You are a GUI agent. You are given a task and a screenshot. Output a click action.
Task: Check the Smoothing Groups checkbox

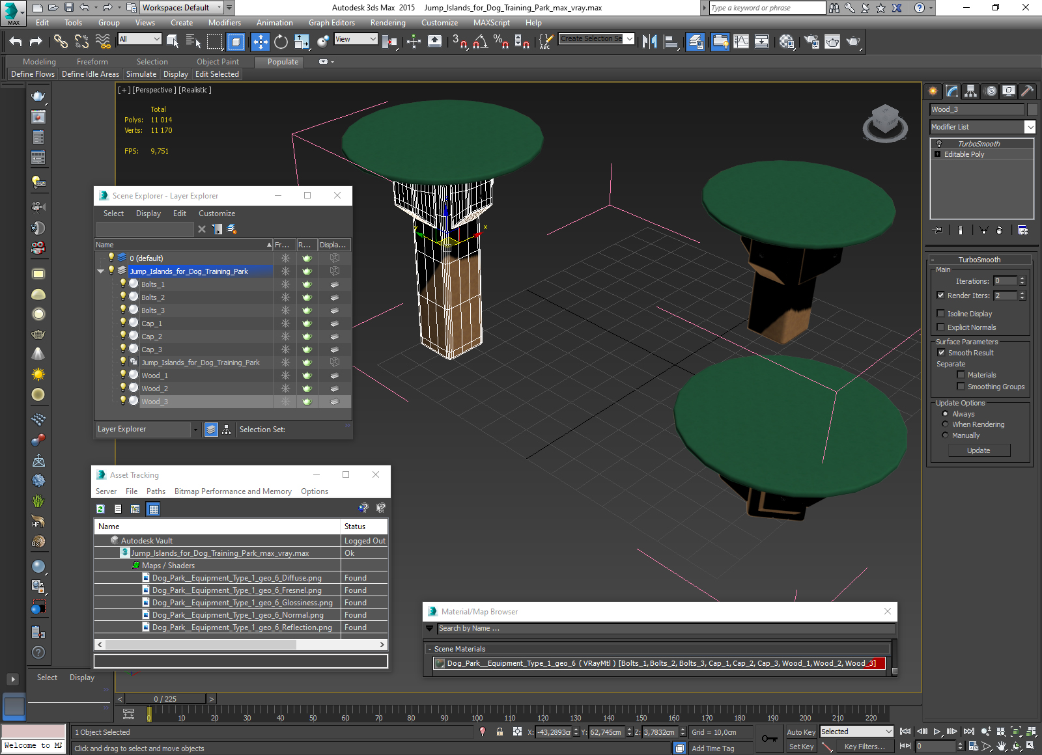961,387
